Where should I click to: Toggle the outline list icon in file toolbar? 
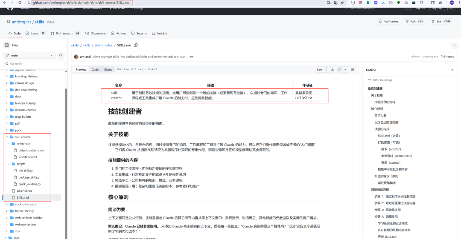tap(353, 69)
